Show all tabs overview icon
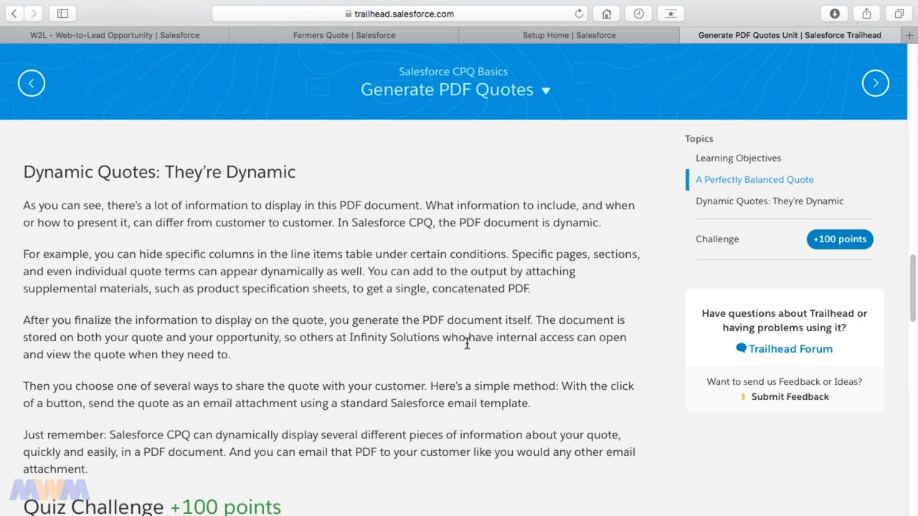 899,14
